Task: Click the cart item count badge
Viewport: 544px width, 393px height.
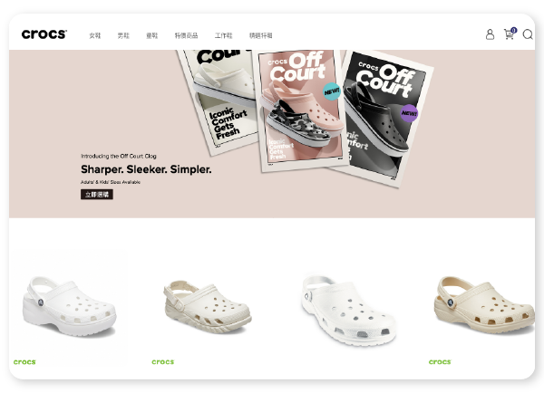Action: [514, 30]
